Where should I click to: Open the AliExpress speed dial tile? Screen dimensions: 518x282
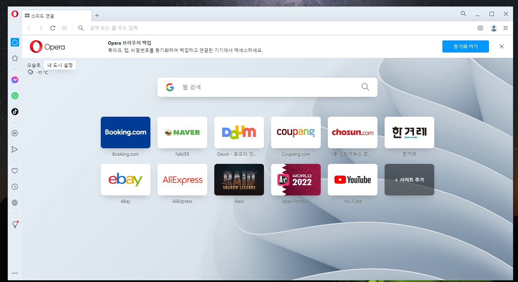(x=182, y=179)
